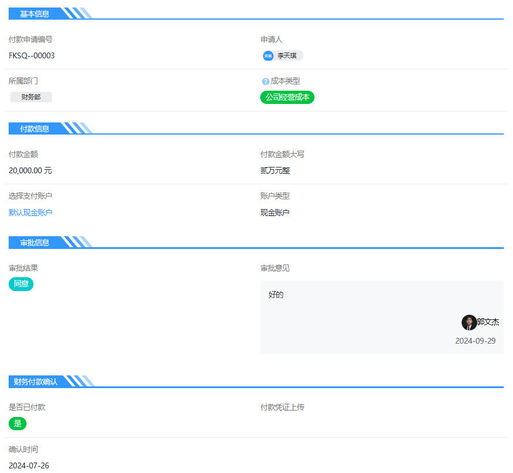Click the 审批信息 section header
This screenshot has width=513, height=473.
35,243
